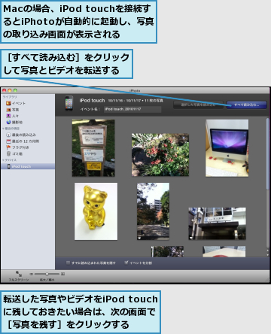Select フラグ付き (Flagged) item
The image size is (271, 334).
17,147
